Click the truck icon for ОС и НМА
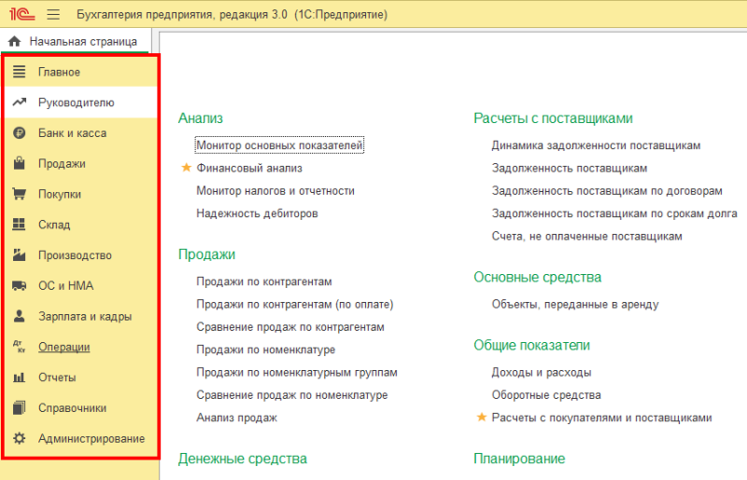Viewport: 747px width, 480px height. coord(19,286)
